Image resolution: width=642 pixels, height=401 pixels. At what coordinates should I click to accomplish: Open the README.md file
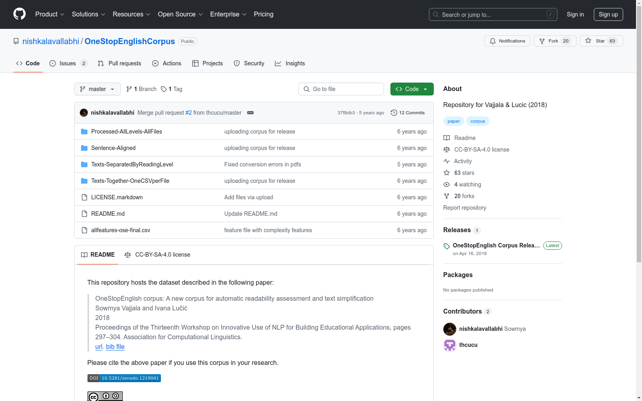click(108, 214)
